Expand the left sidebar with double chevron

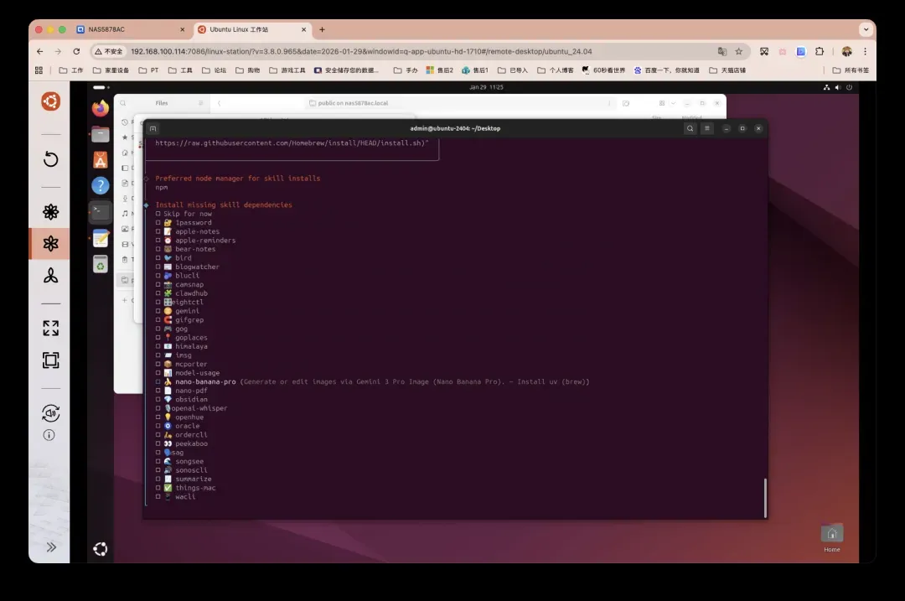click(x=50, y=547)
